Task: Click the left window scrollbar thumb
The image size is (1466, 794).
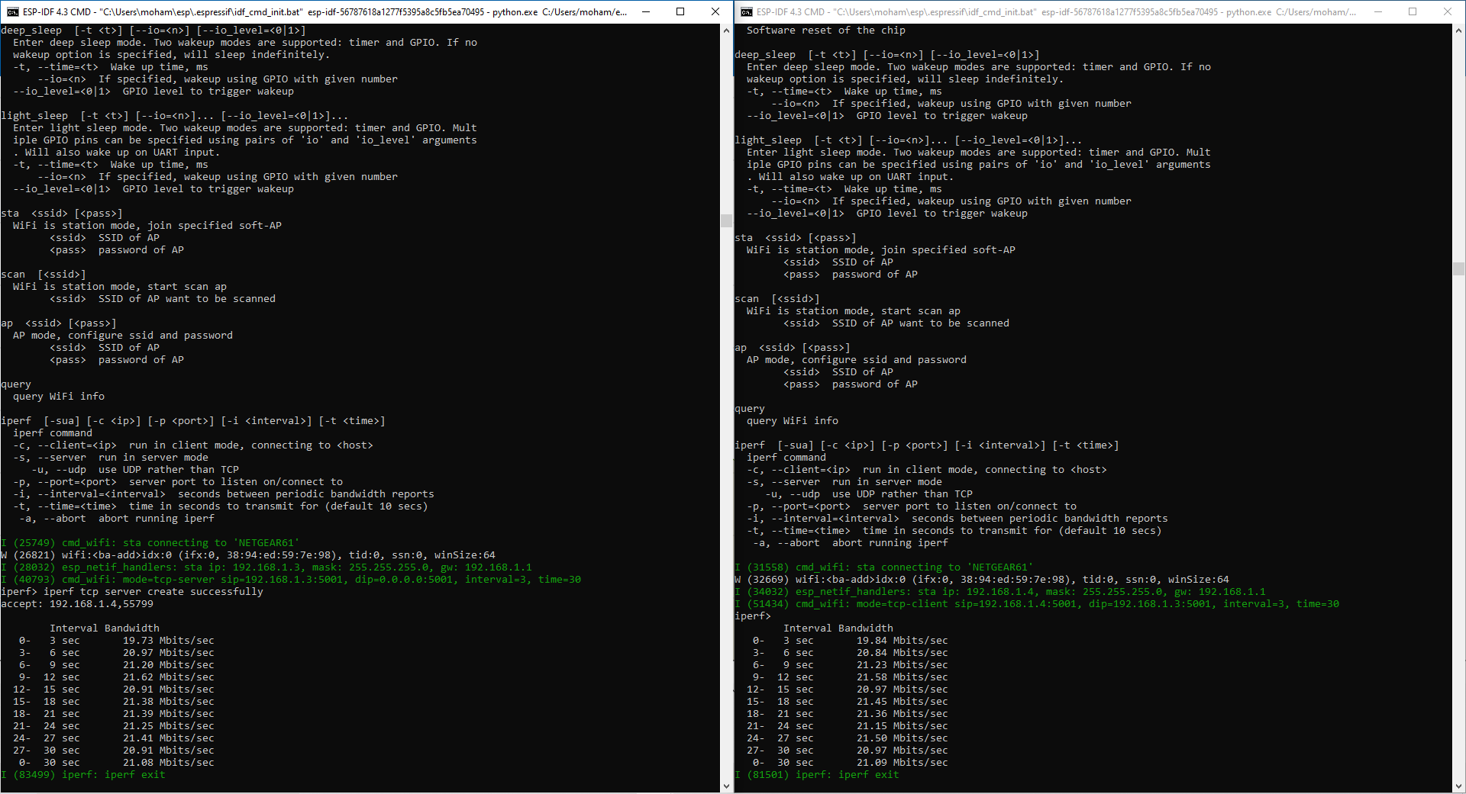Action: [x=726, y=221]
